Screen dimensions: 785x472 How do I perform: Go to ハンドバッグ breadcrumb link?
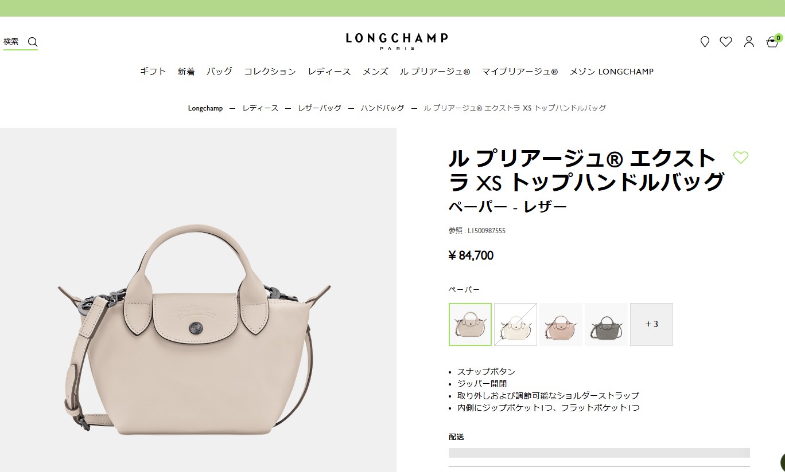pos(382,108)
